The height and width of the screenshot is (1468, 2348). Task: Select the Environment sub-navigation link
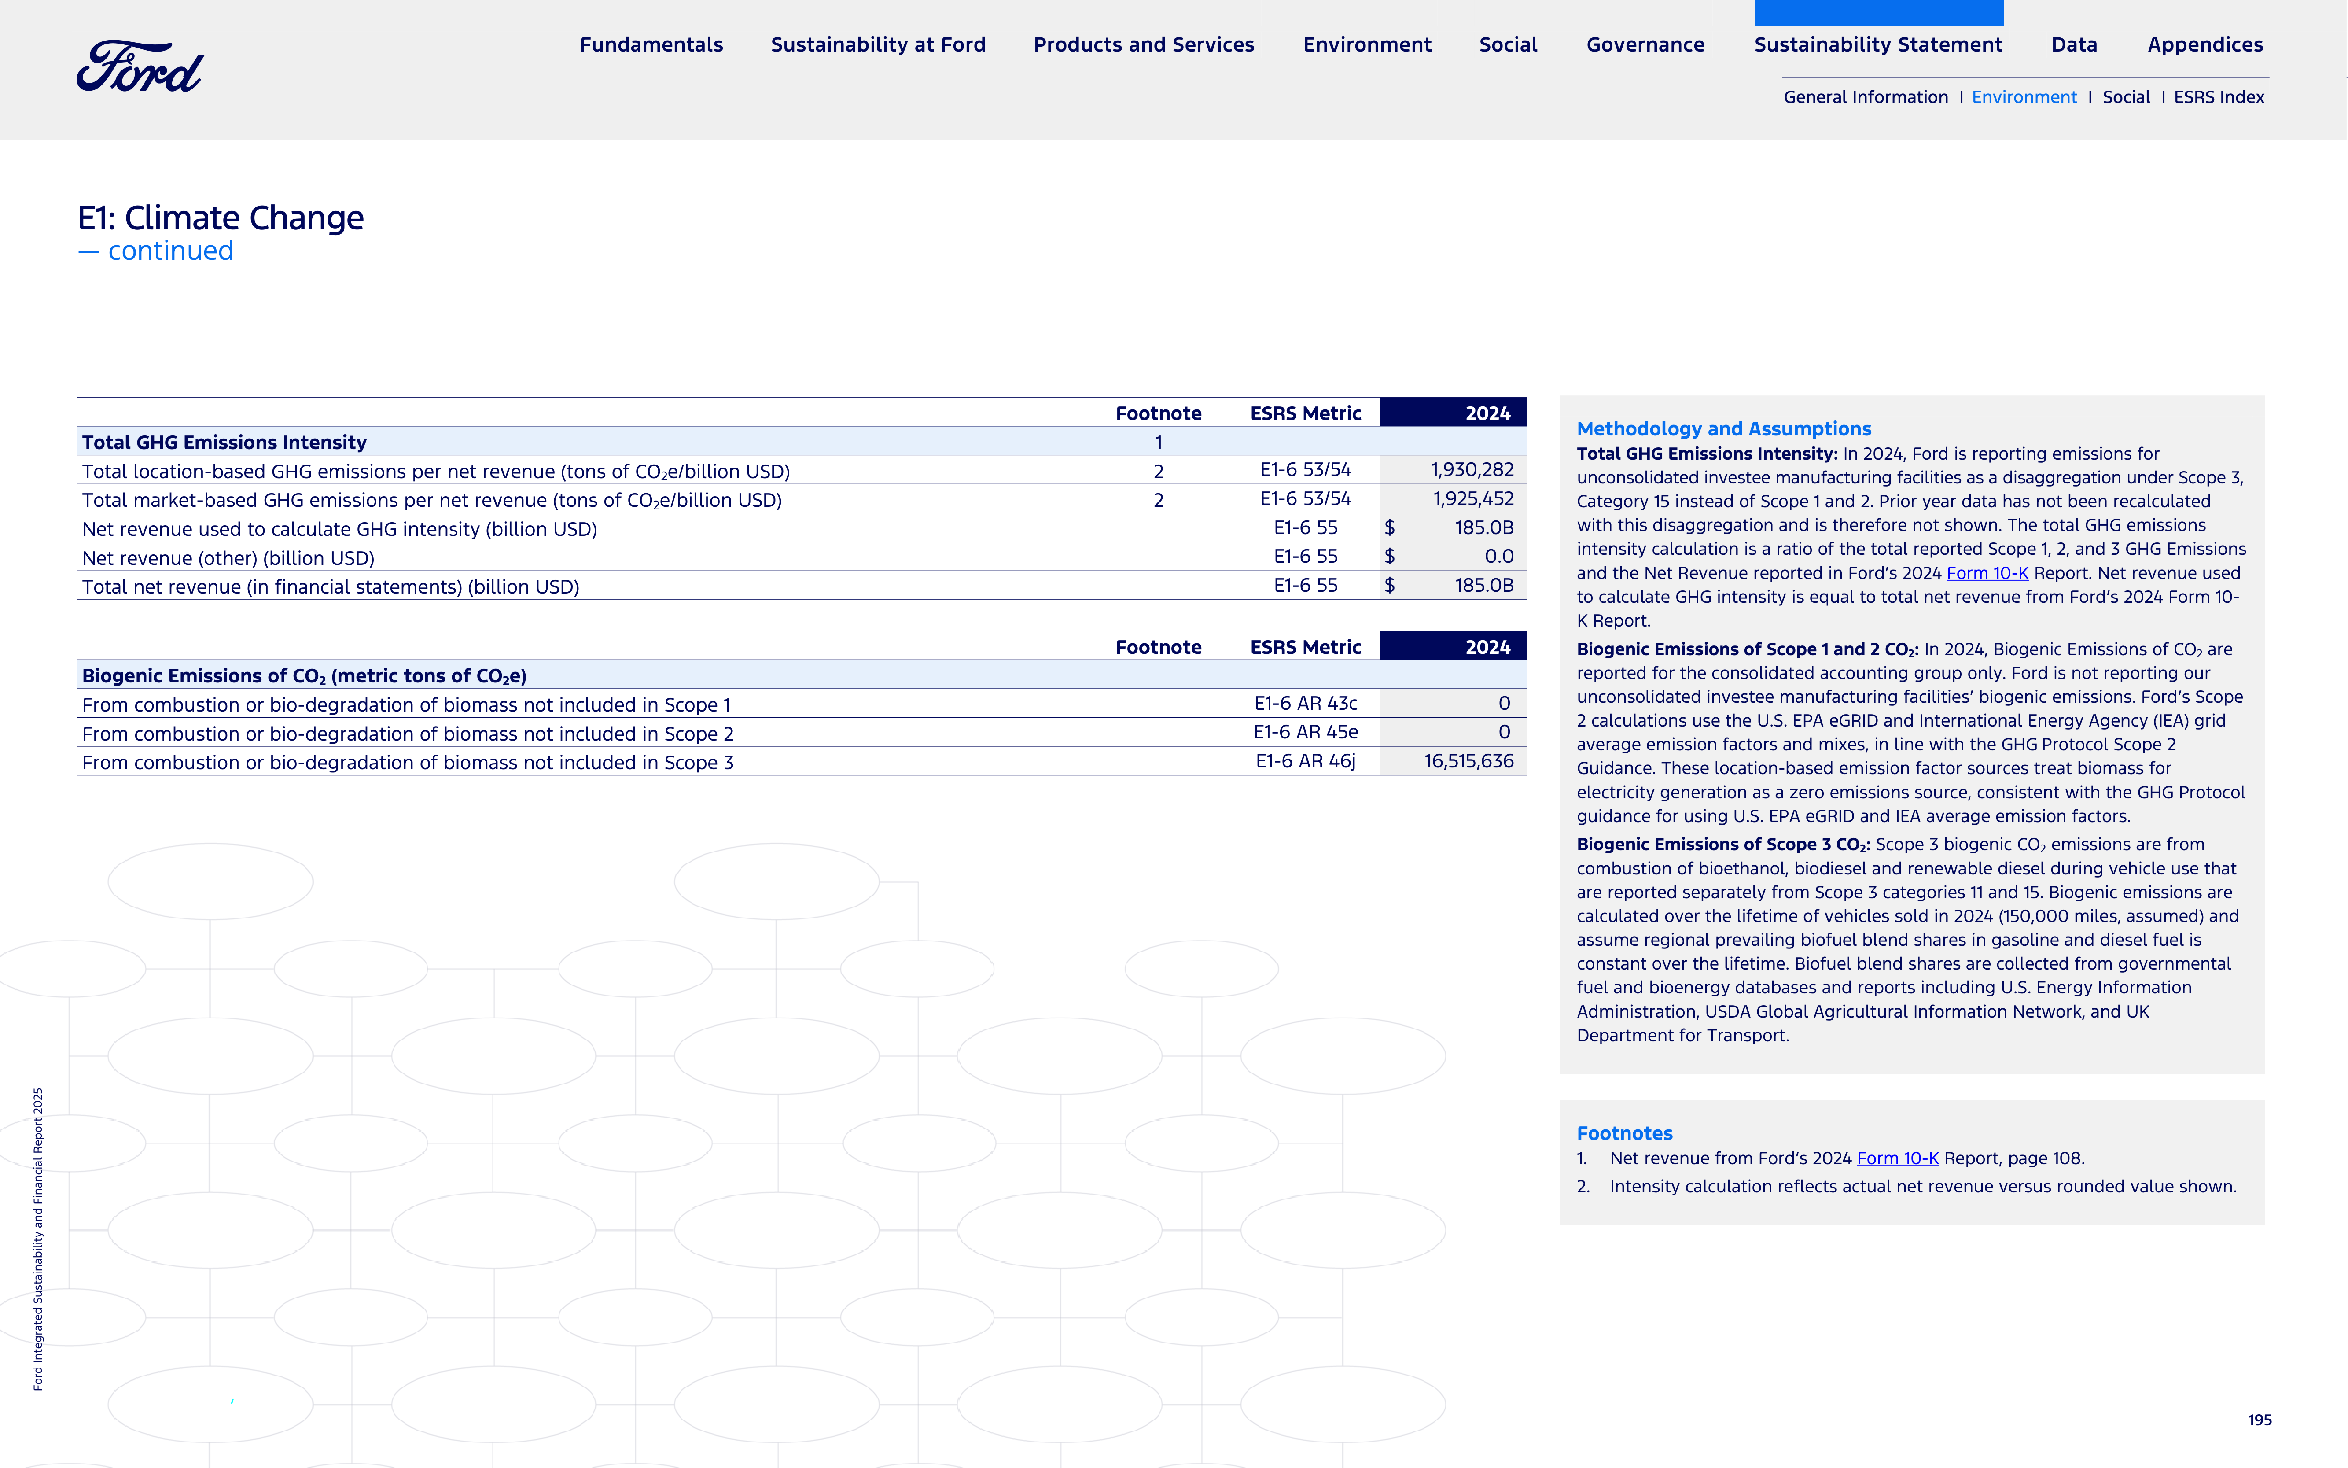pyautogui.click(x=2024, y=97)
